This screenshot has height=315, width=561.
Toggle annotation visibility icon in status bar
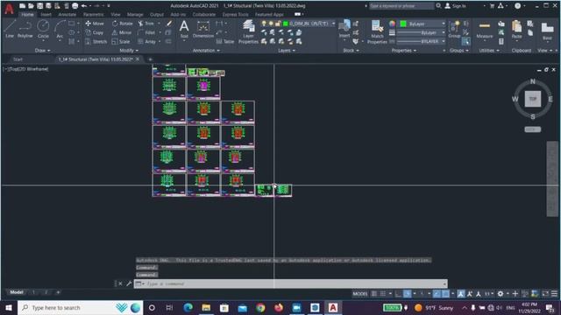pyautogui.click(x=461, y=294)
